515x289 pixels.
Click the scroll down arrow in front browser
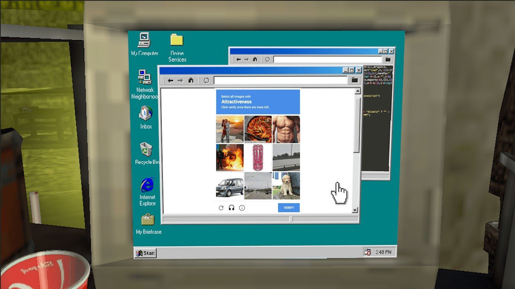click(355, 210)
